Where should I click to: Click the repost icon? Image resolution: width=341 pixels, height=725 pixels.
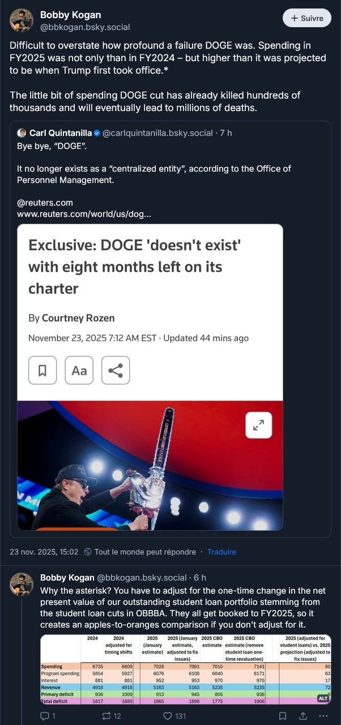click(x=106, y=716)
